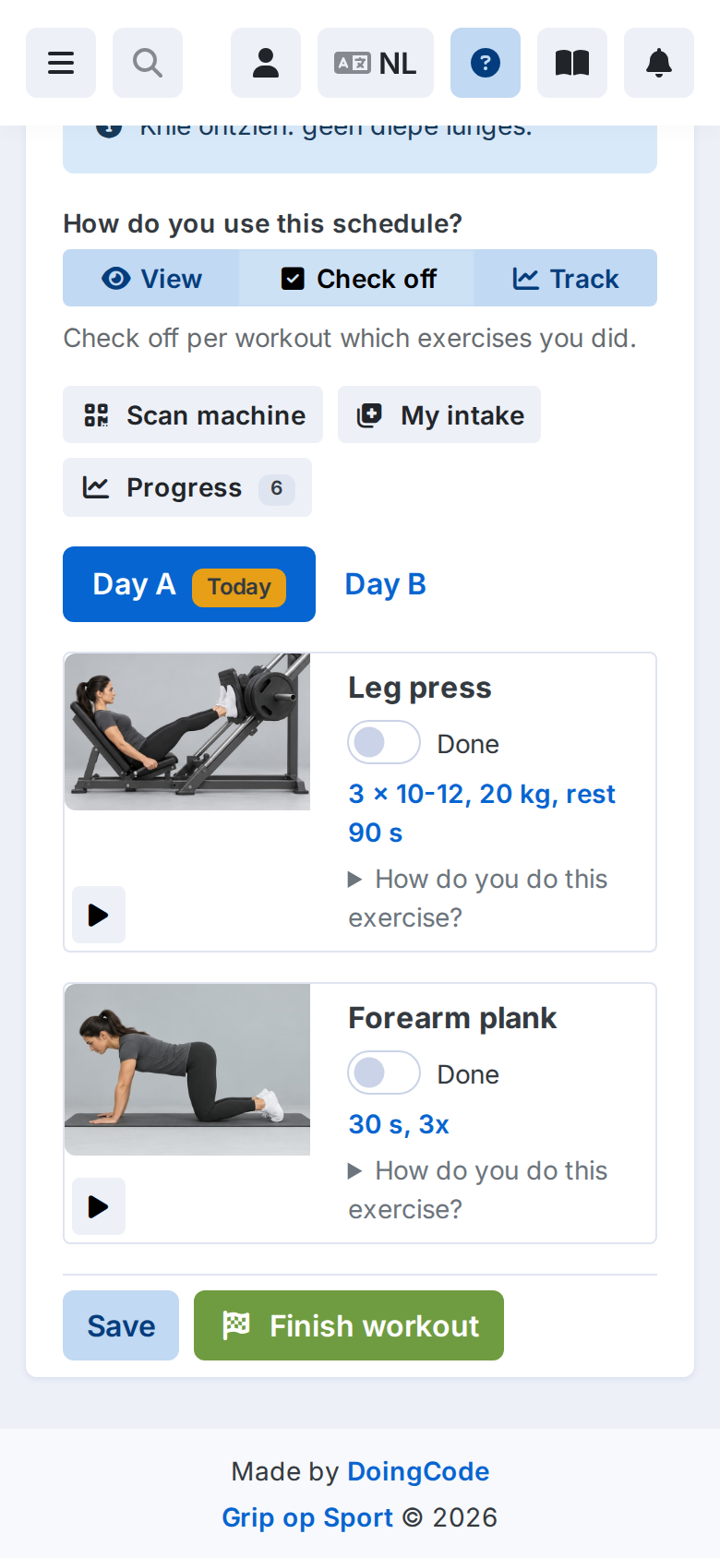Open the NL language switcher
The height and width of the screenshot is (1558, 720).
376,63
